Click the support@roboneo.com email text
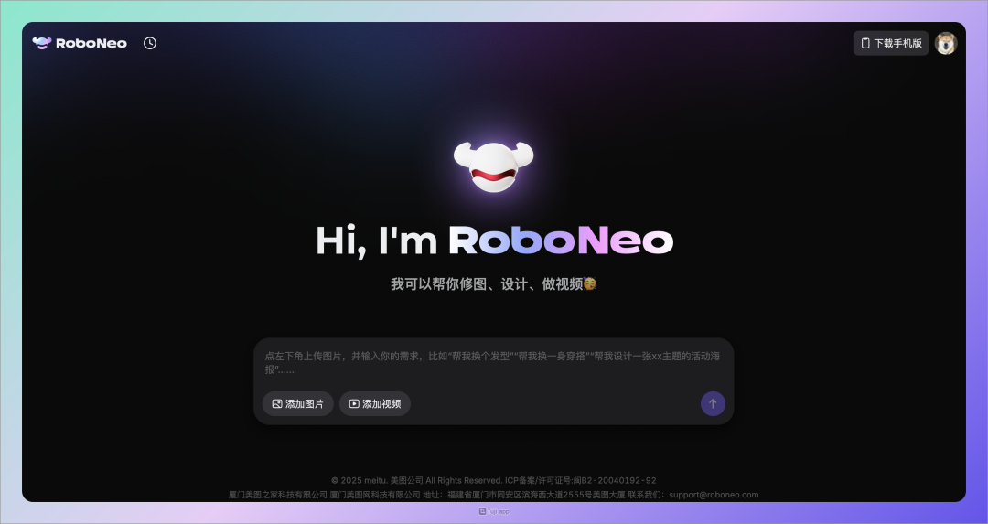Viewport: 988px width, 524px height. 714,495
